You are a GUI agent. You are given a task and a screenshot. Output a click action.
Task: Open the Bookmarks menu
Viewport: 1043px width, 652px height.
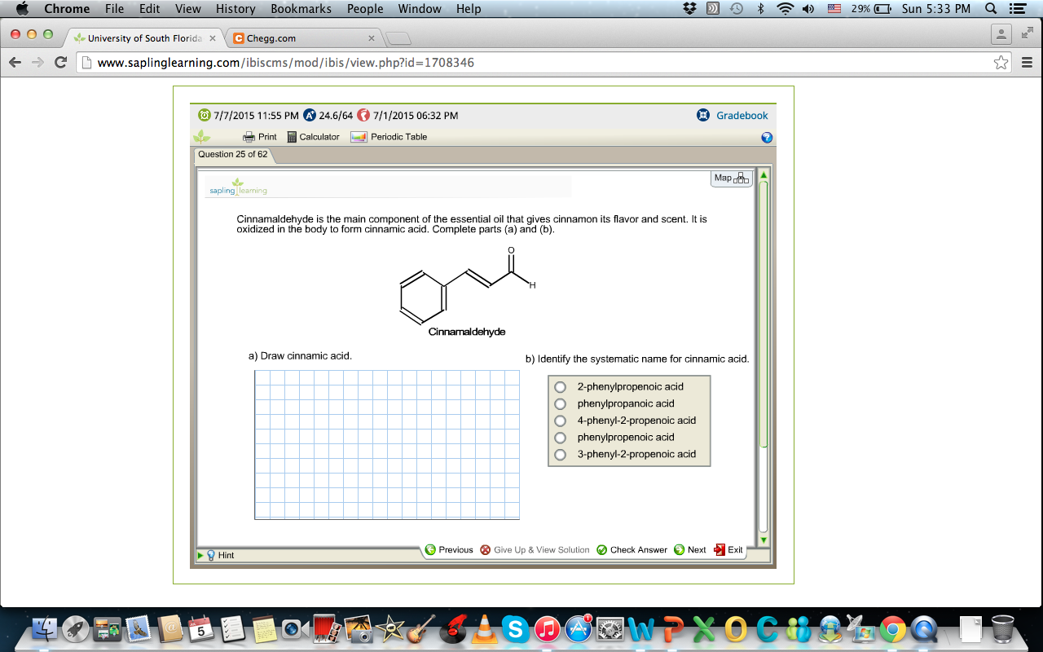[301, 9]
